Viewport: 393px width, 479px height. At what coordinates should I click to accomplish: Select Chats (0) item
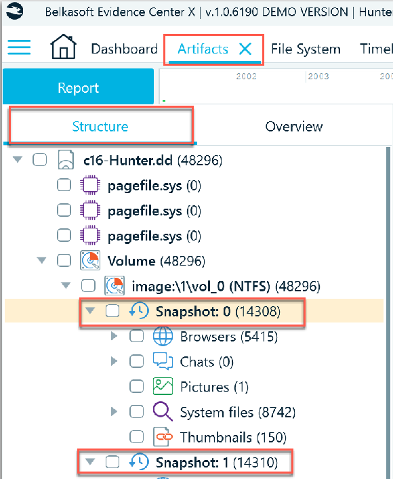coord(207,362)
